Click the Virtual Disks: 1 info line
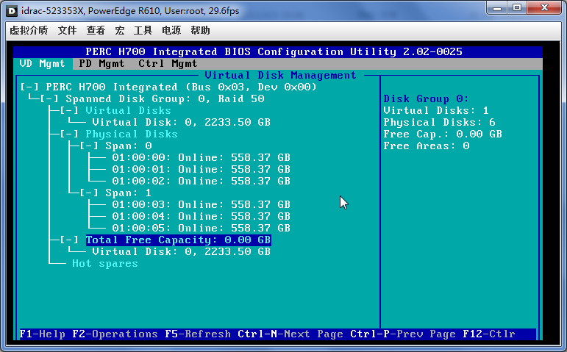The height and width of the screenshot is (352, 567). (436, 110)
